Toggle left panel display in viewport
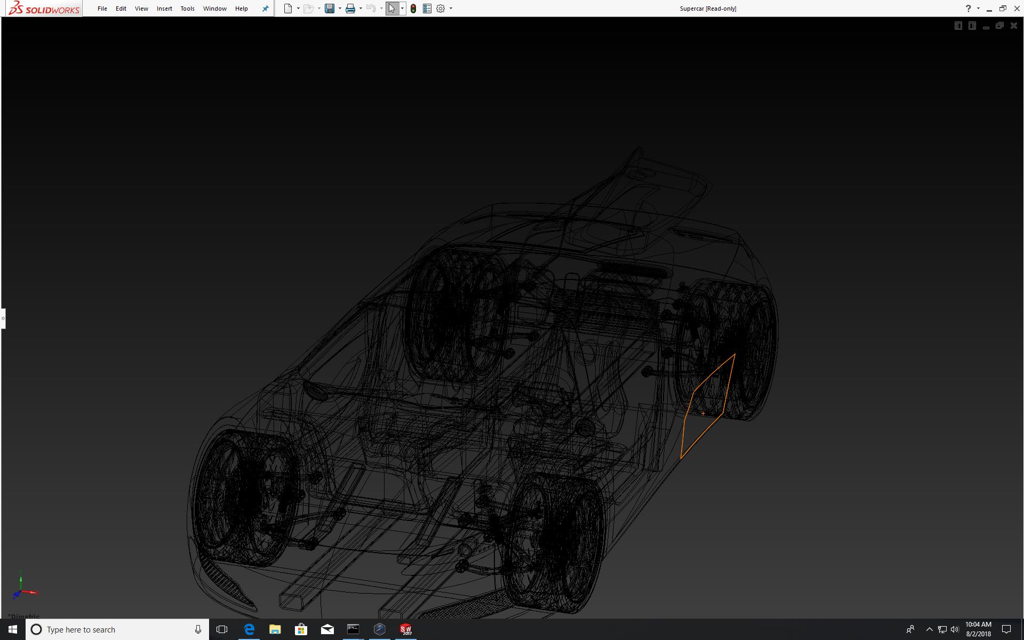Viewport: 1024px width, 640px height. point(958,26)
